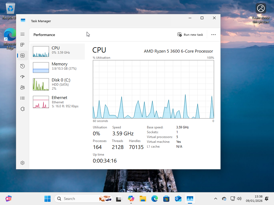Open the Services page puzzle icon
This screenshot has height=205, width=274.
[22, 109]
